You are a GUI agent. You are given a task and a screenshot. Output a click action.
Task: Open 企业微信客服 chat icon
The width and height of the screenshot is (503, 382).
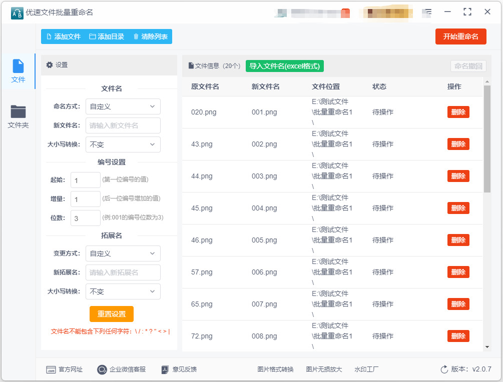(x=102, y=369)
